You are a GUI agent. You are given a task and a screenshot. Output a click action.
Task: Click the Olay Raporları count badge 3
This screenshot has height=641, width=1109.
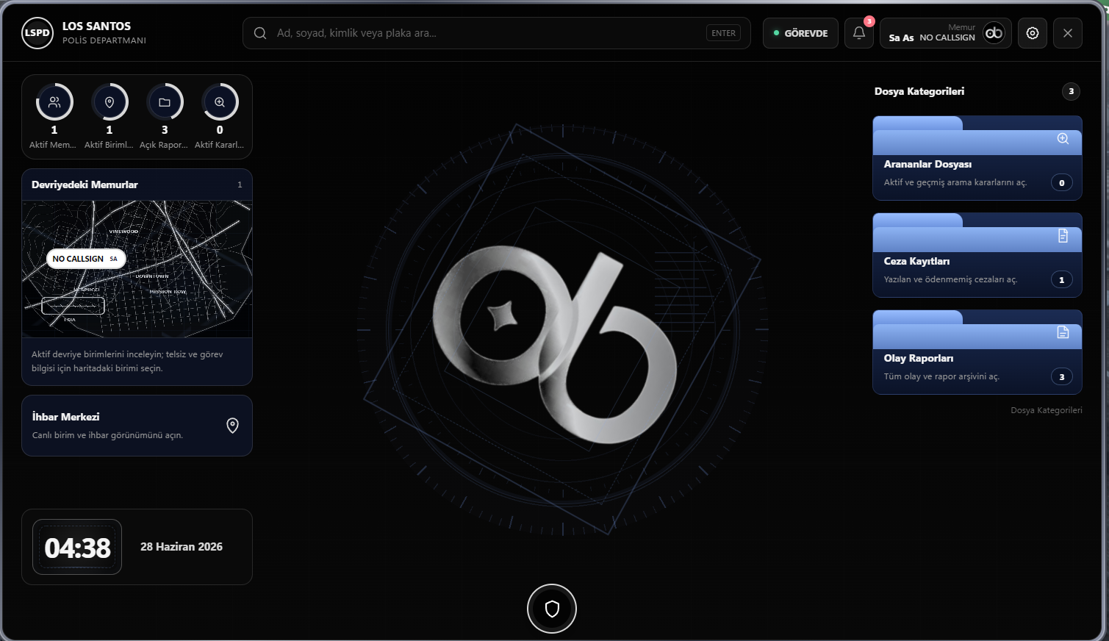coord(1062,377)
